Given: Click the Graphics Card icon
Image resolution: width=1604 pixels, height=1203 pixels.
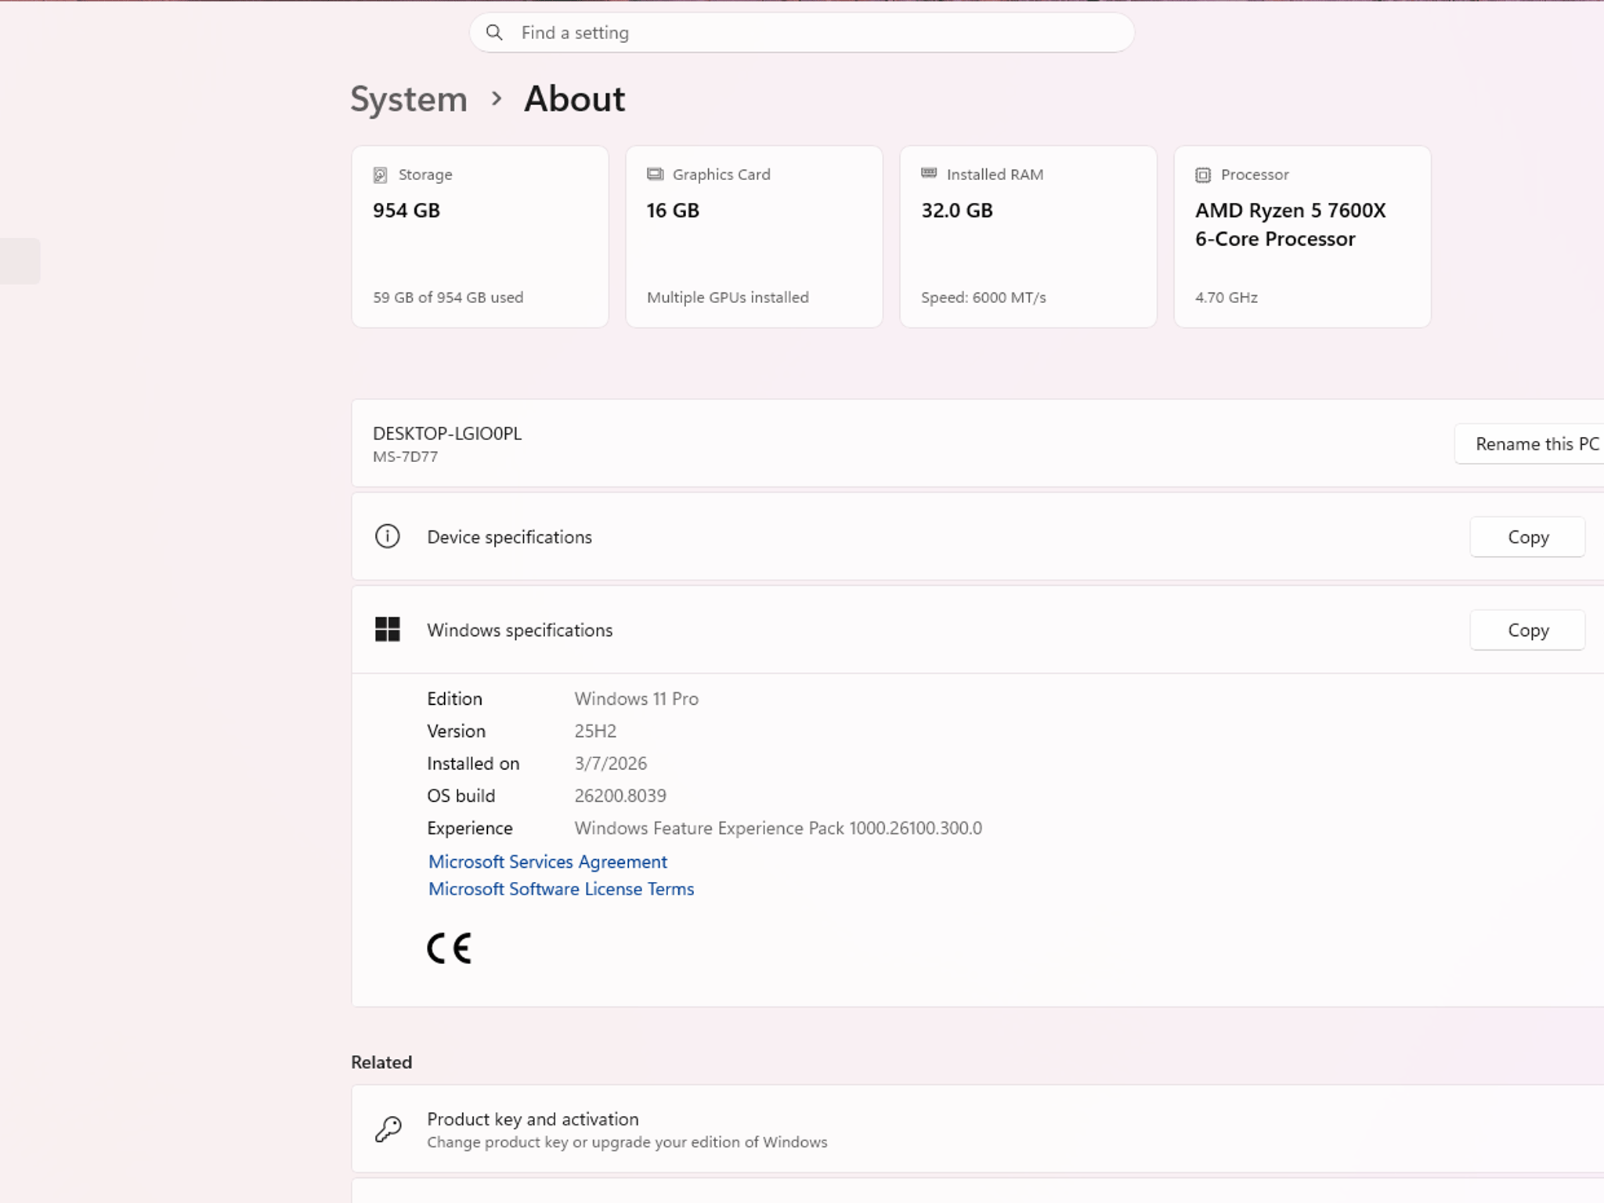Looking at the screenshot, I should (x=655, y=174).
